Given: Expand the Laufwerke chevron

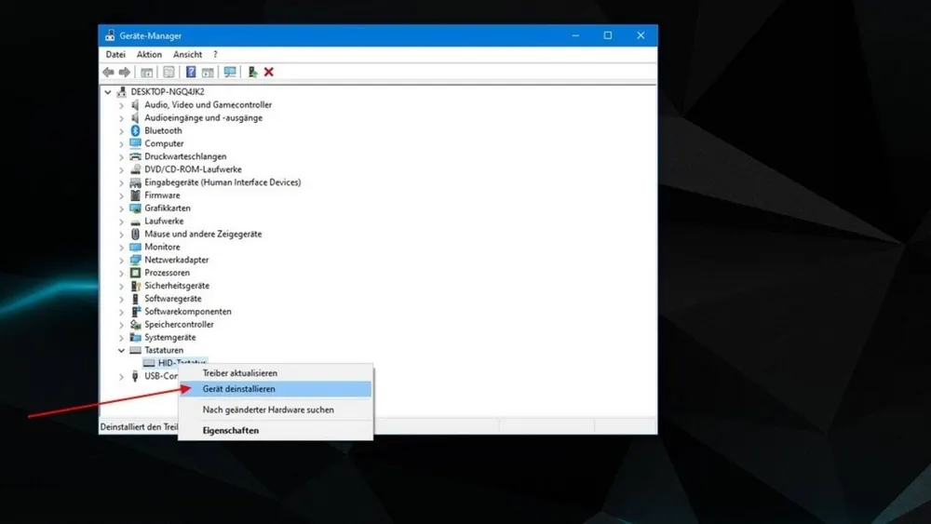Looking at the screenshot, I should (x=121, y=222).
